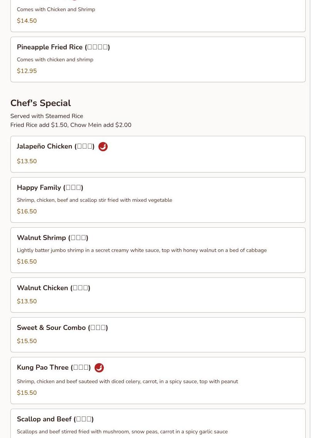Click the Kung Pao Three description text
Screen dimensions: 318x438
click(127, 381)
